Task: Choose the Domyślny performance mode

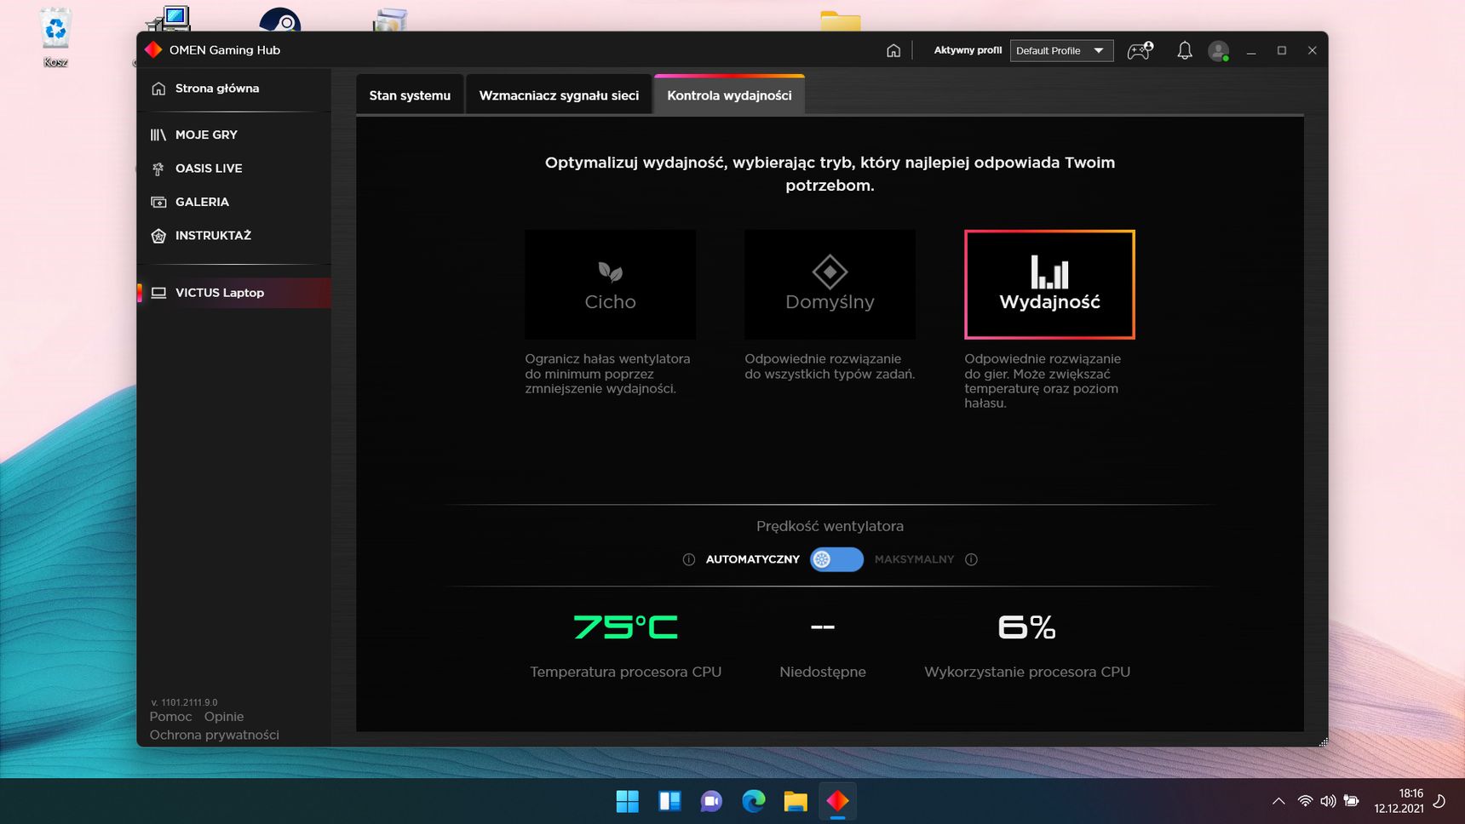Action: click(830, 284)
